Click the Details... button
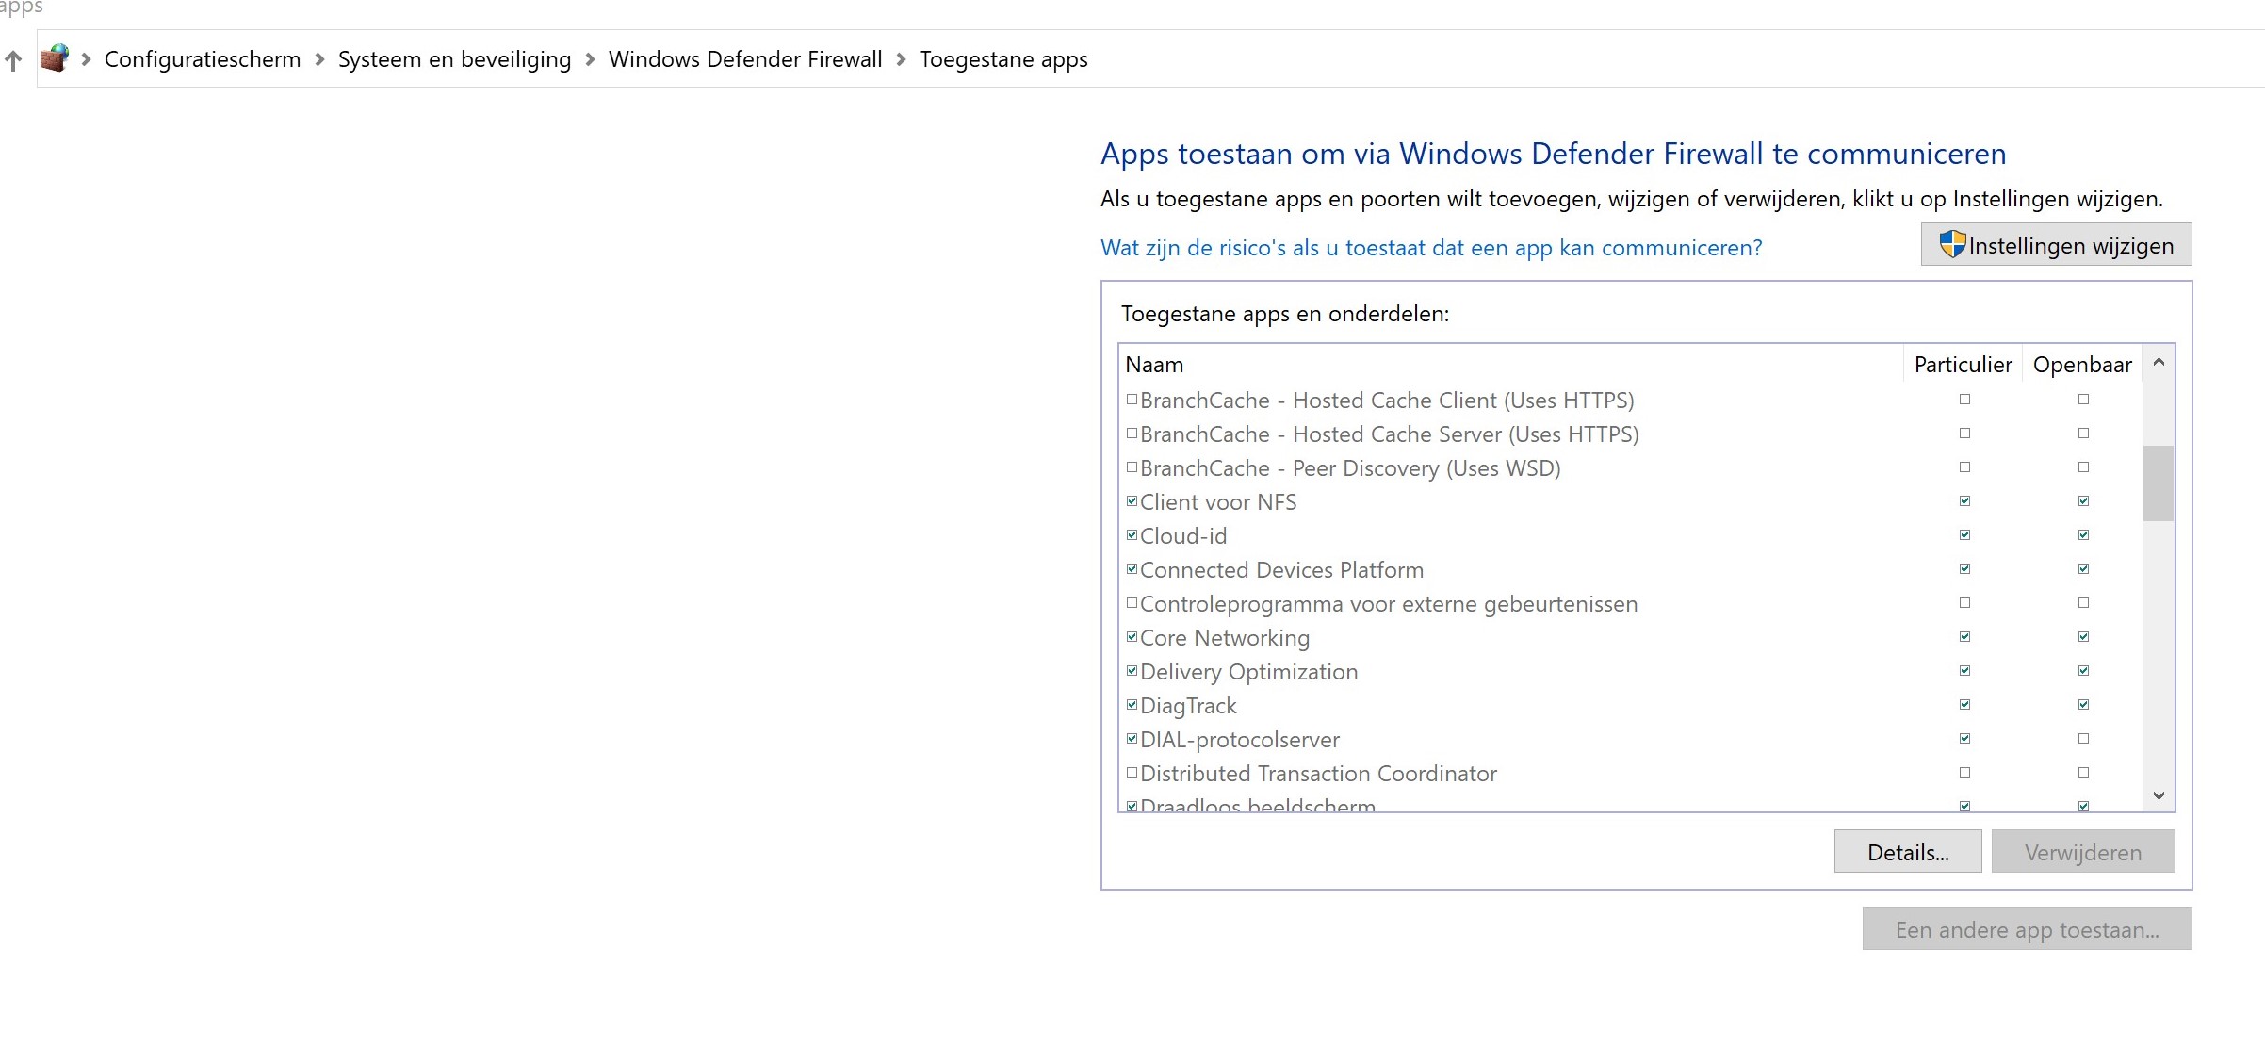This screenshot has width=2265, height=1064. [1908, 852]
